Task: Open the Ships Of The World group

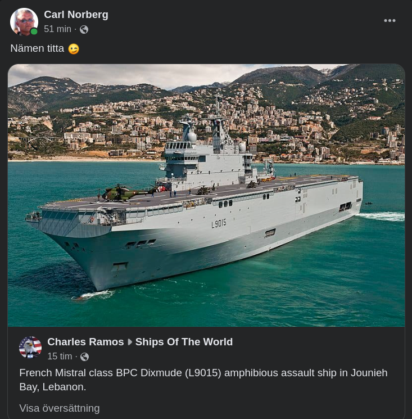Action: coord(184,342)
